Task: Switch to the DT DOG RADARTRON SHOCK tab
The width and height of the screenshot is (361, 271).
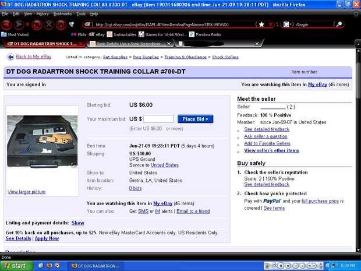Action: coord(44,44)
